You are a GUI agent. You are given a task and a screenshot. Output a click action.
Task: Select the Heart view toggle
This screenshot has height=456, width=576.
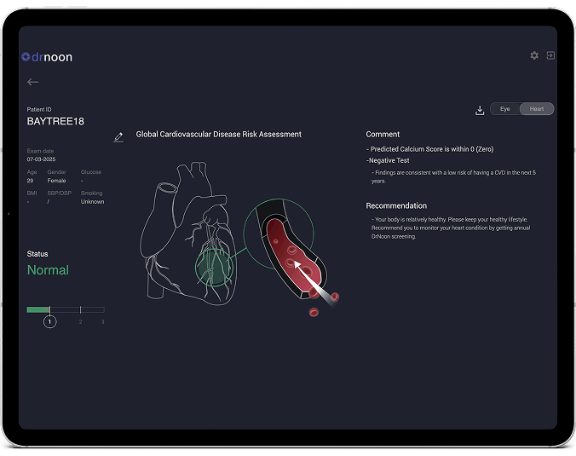click(x=537, y=109)
